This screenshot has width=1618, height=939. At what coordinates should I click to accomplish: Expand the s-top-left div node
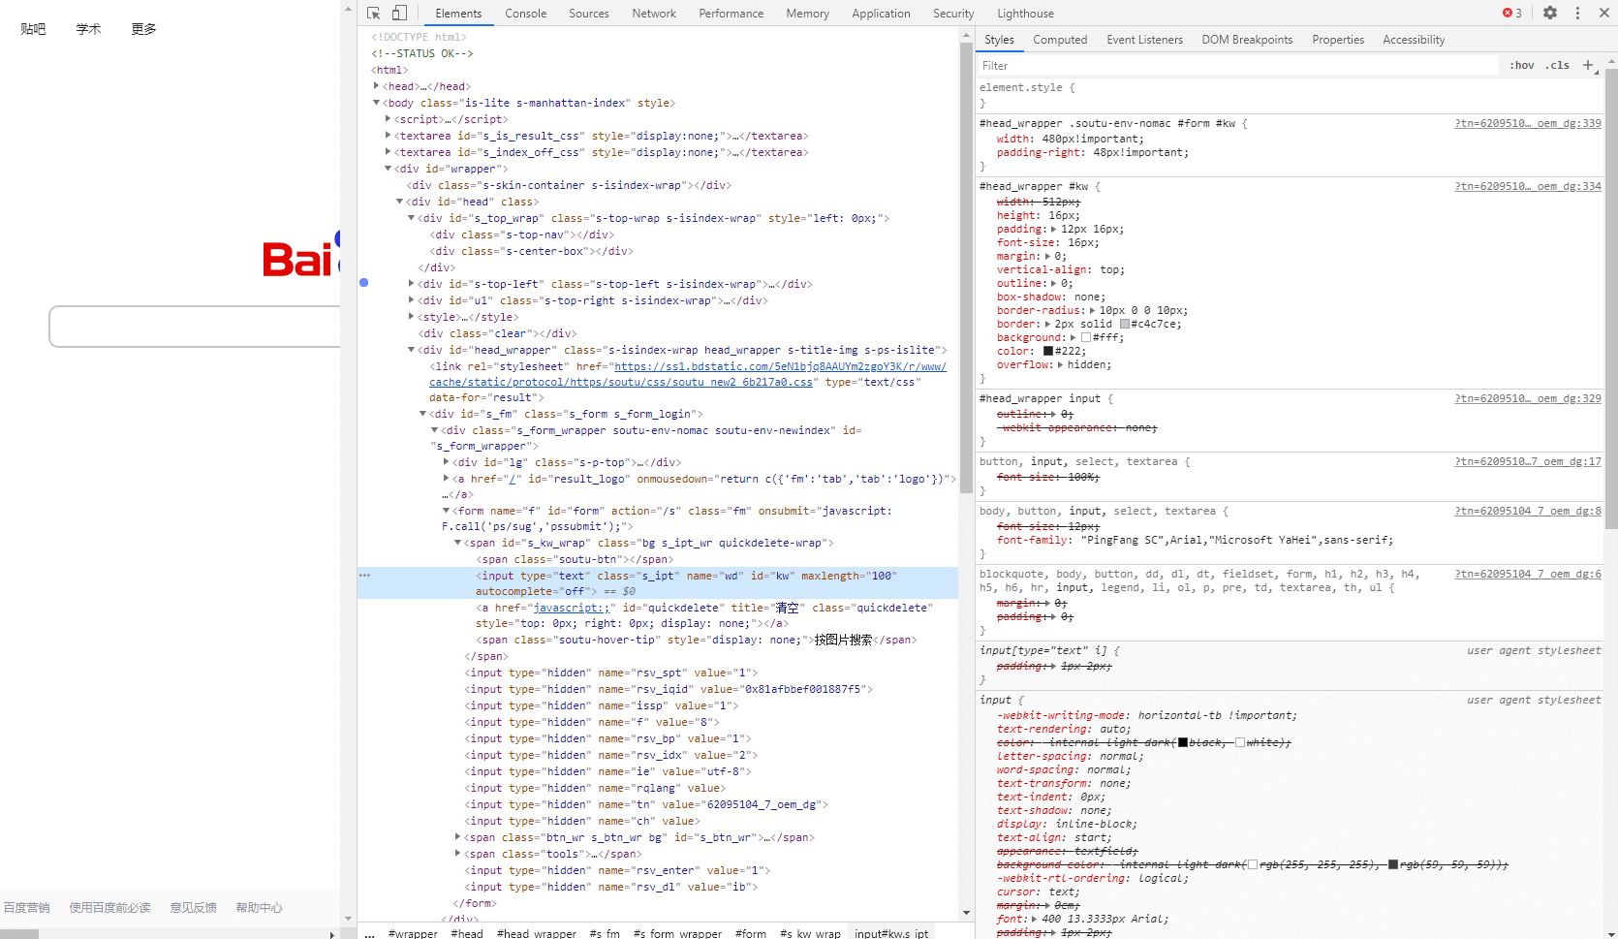[412, 284]
